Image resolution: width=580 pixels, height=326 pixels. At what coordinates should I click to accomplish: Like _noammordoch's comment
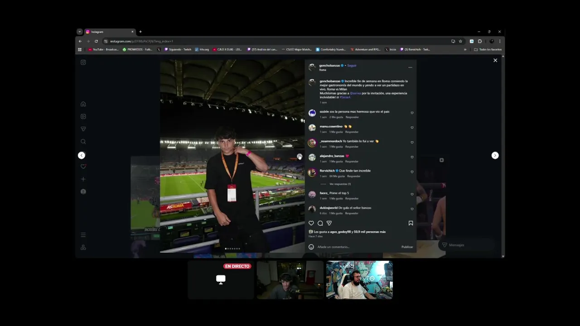(x=412, y=142)
